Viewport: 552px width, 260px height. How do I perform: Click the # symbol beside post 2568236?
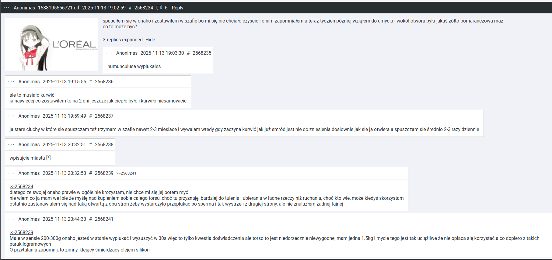click(x=90, y=81)
